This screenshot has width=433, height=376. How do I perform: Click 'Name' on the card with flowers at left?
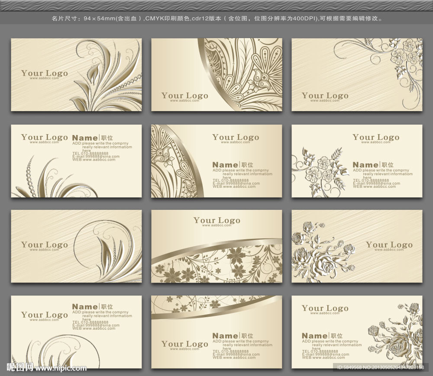click(365, 165)
